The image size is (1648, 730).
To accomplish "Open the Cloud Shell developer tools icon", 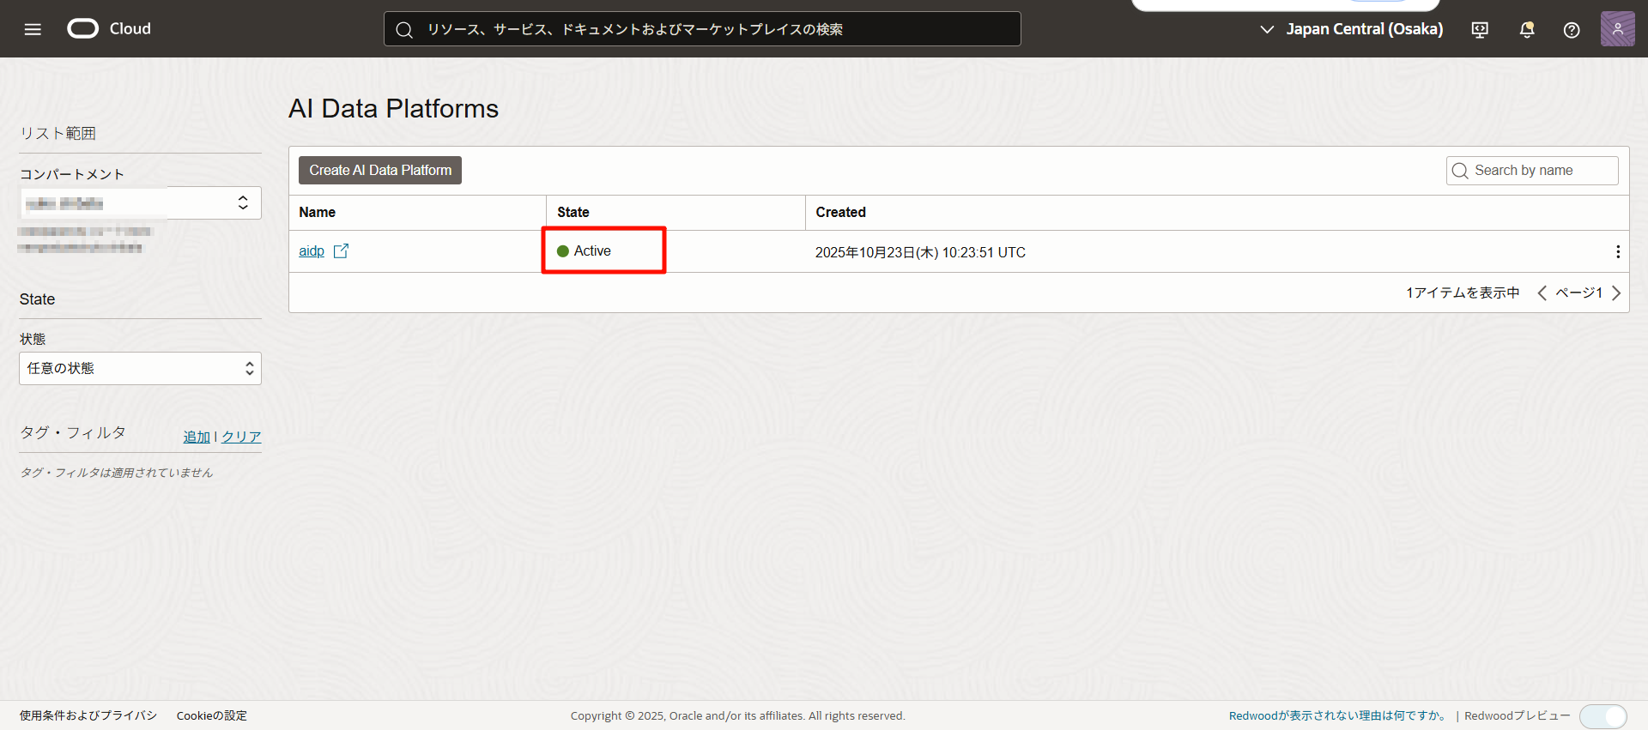I will [1480, 29].
